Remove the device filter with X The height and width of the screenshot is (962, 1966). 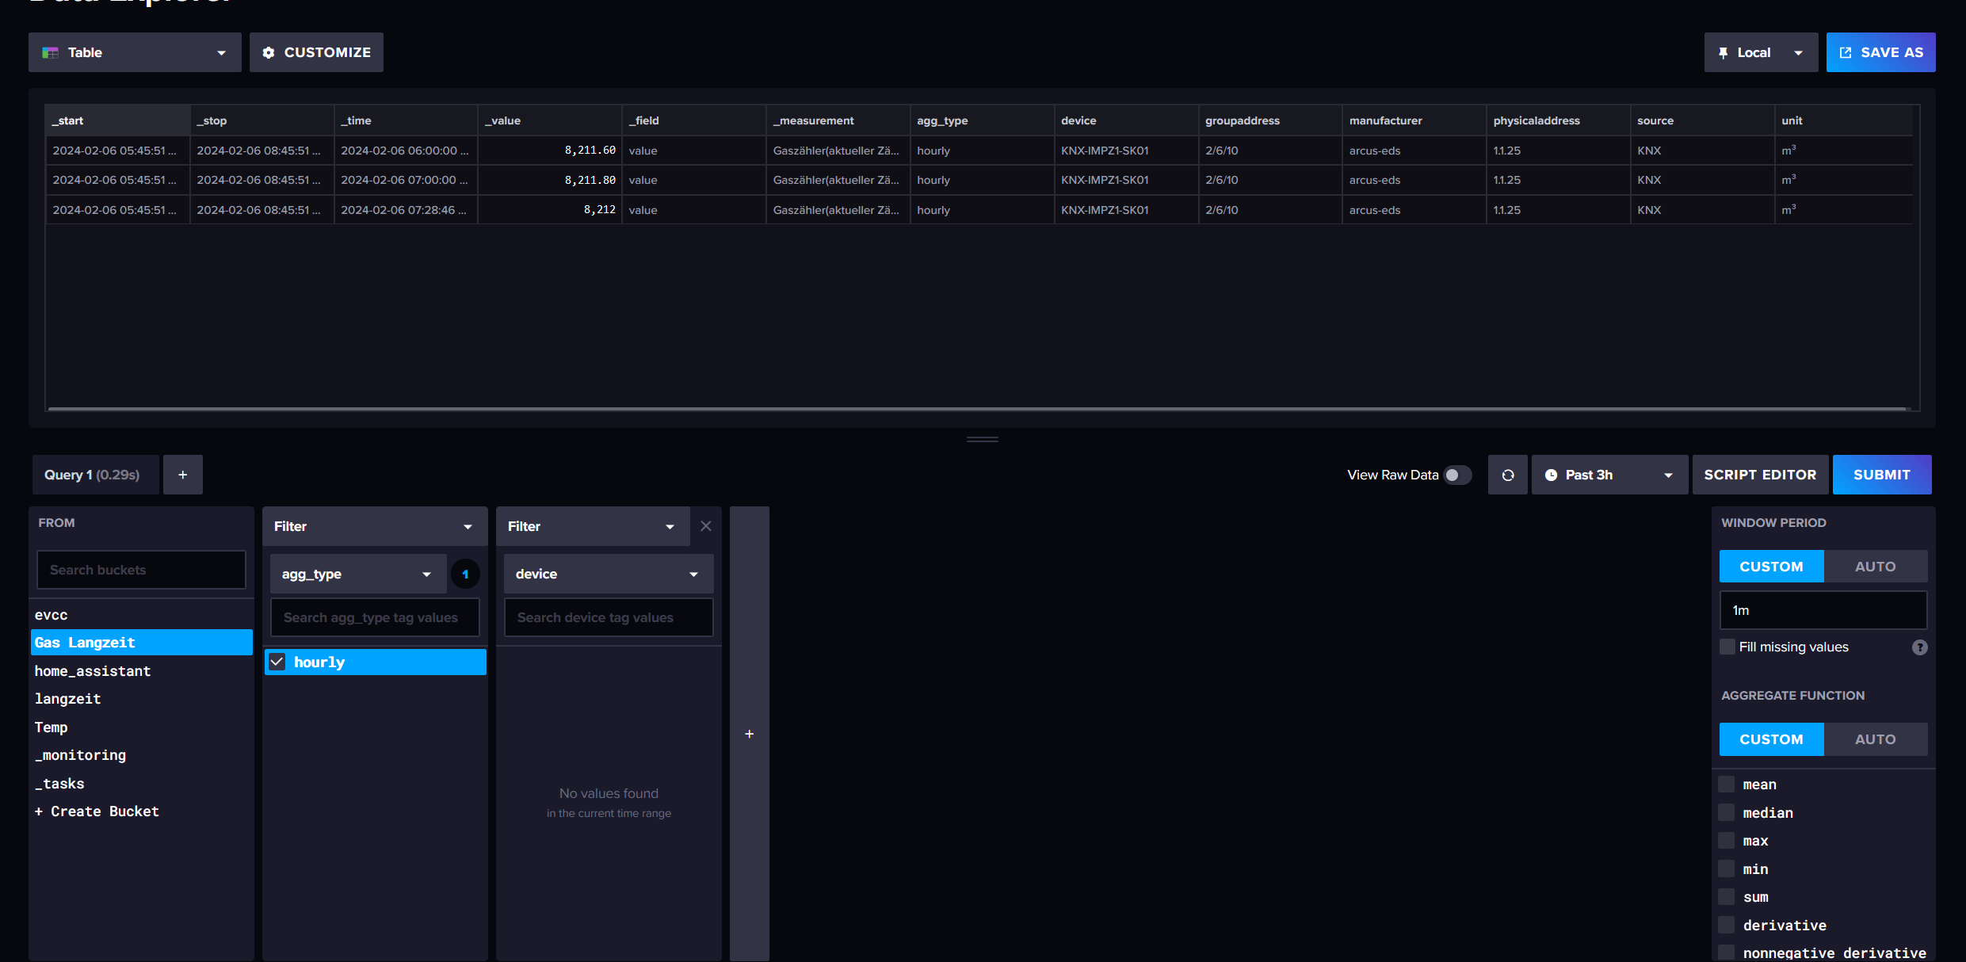tap(705, 526)
